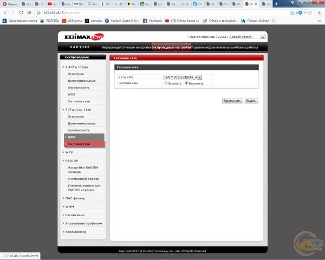Open Учетные записи для RADIUS сервера

pyautogui.click(x=84, y=187)
